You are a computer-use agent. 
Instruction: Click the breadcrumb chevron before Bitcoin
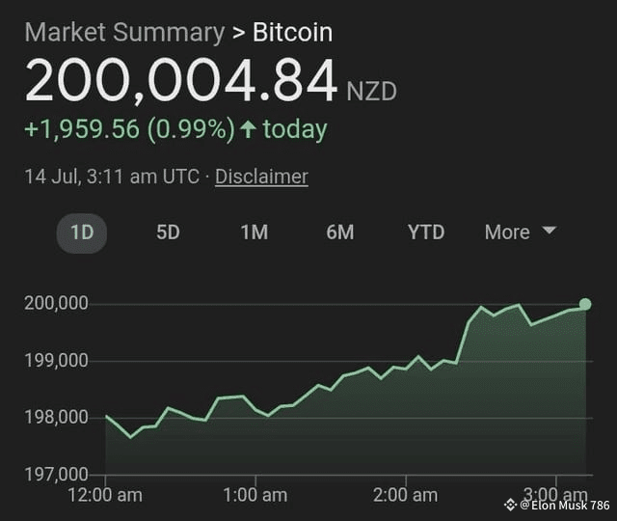(x=239, y=32)
